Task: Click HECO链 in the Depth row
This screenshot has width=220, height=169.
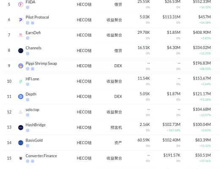Action: pyautogui.click(x=84, y=97)
